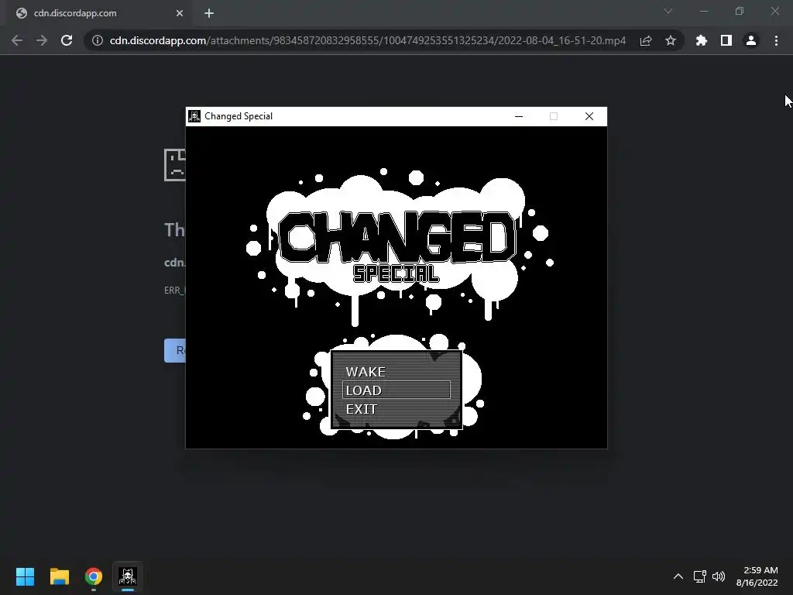Click the Changed Special taskbar icon
This screenshot has height=595, width=793.
128,576
